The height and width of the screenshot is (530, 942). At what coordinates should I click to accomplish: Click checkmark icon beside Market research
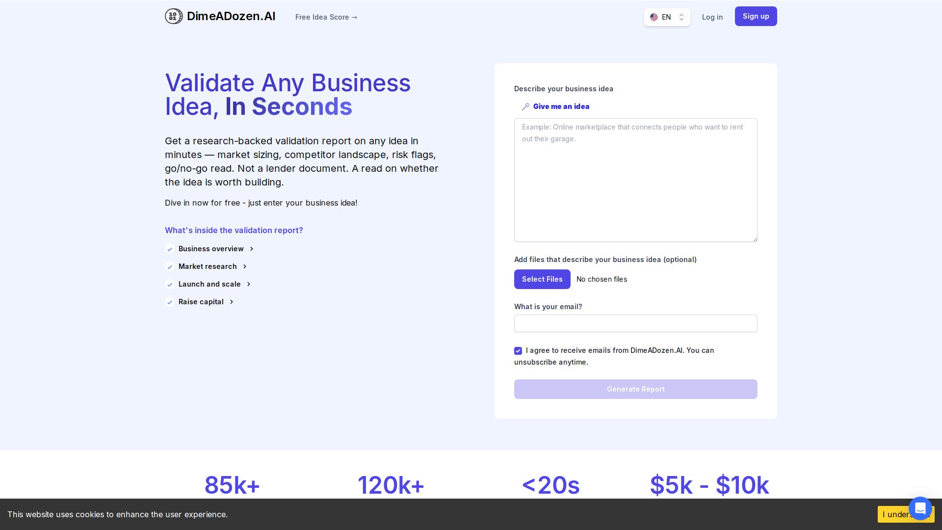(170, 267)
